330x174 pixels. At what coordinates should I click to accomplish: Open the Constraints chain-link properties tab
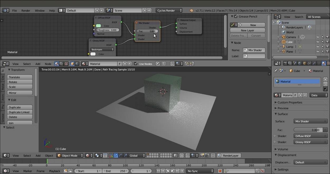(309, 63)
